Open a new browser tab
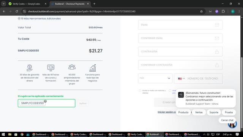Image resolution: width=243 pixels, height=137 pixels. pos(94,4)
